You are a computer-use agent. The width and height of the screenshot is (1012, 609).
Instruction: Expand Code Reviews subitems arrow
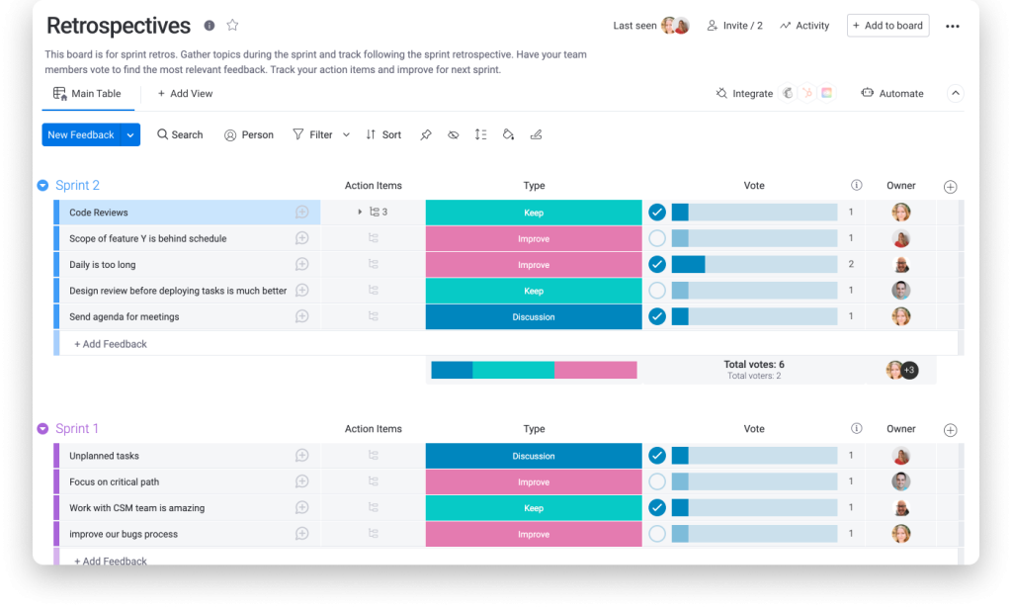coord(360,213)
